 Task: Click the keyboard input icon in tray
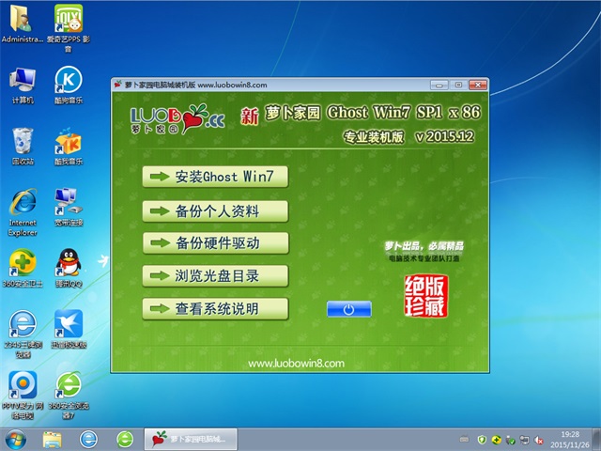pos(464,440)
